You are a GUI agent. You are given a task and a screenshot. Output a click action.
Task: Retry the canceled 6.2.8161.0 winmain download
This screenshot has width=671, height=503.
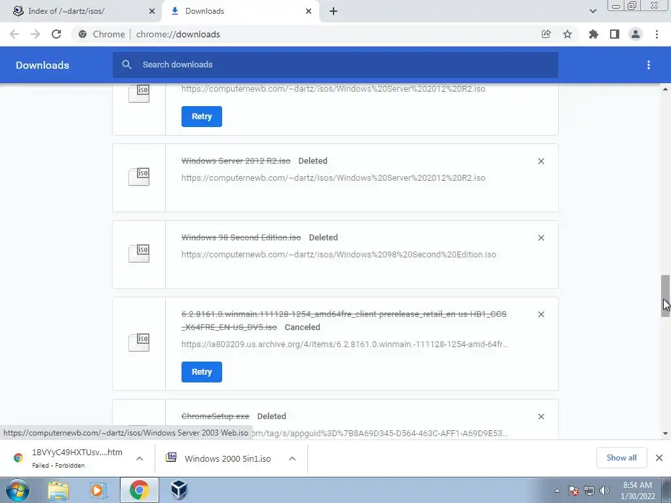[x=202, y=372]
